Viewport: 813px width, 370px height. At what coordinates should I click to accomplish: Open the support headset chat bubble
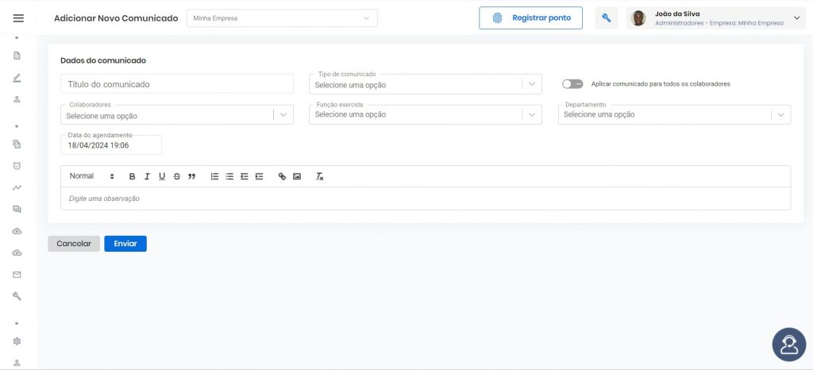[x=788, y=345]
